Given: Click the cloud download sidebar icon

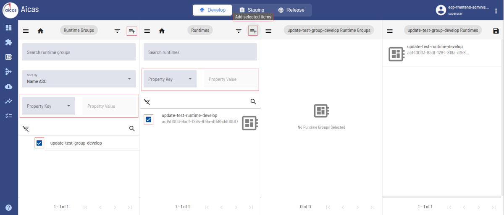Looking at the screenshot, I should pyautogui.click(x=8, y=86).
